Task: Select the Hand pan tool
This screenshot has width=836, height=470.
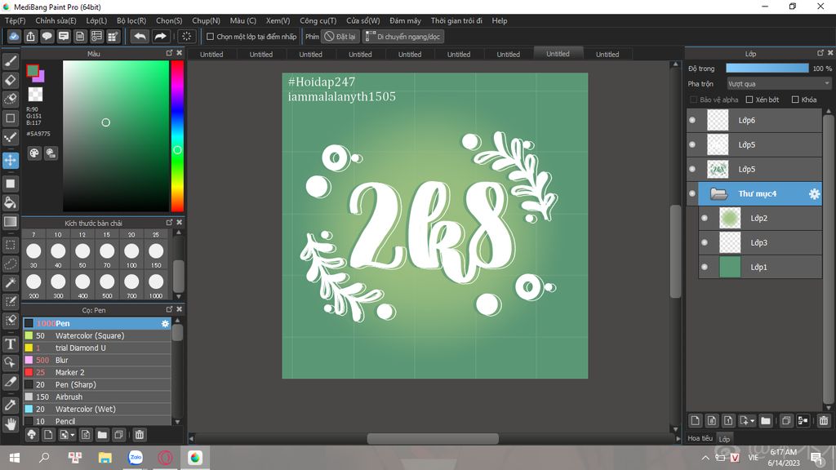Action: click(11, 423)
